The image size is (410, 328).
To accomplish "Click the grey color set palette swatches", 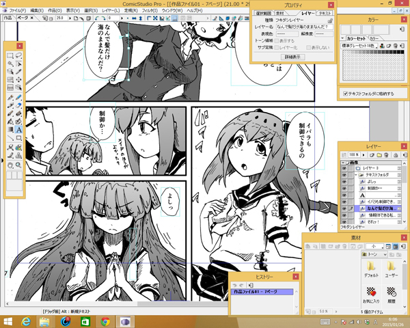I will (x=373, y=65).
